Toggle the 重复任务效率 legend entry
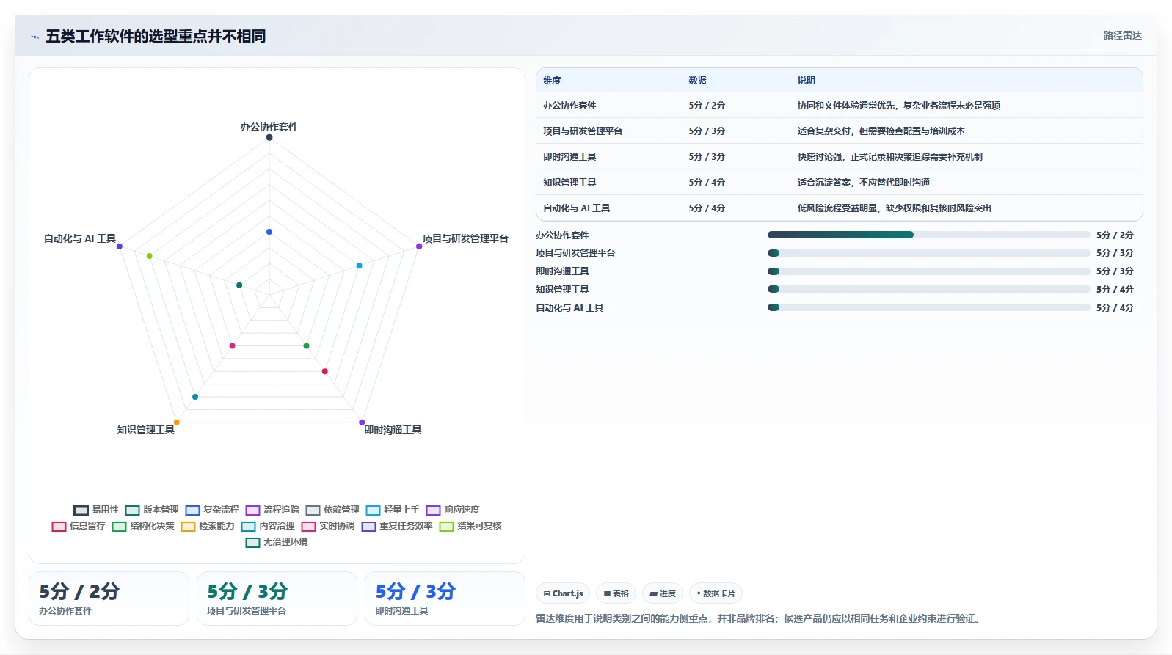Image resolution: width=1172 pixels, height=655 pixels. 397,526
